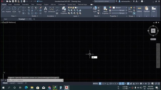Click the Explode tool icon
Image resolution: width=161 pixels, height=90 pixels.
(41, 10)
